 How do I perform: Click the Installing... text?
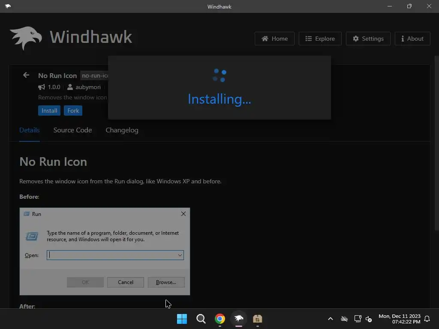click(x=219, y=99)
